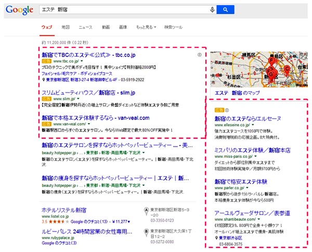This screenshot has width=312, height=252.
Task: Open アーユルヴェーダサロン/表参道 ad
Action: point(252,213)
